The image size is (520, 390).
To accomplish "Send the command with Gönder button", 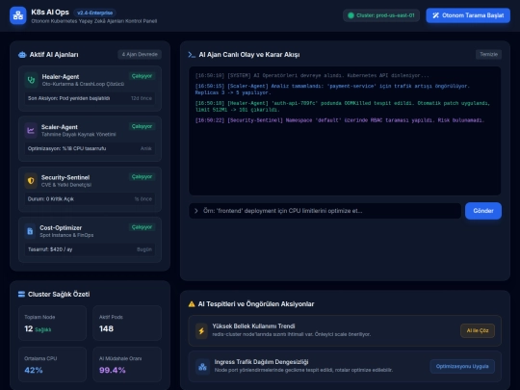I will pos(483,211).
